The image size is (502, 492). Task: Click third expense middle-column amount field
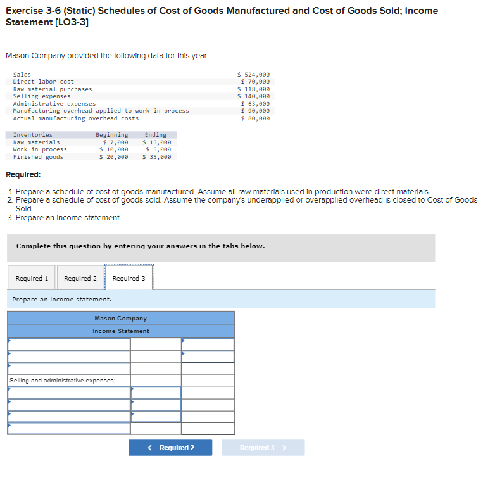156,417
